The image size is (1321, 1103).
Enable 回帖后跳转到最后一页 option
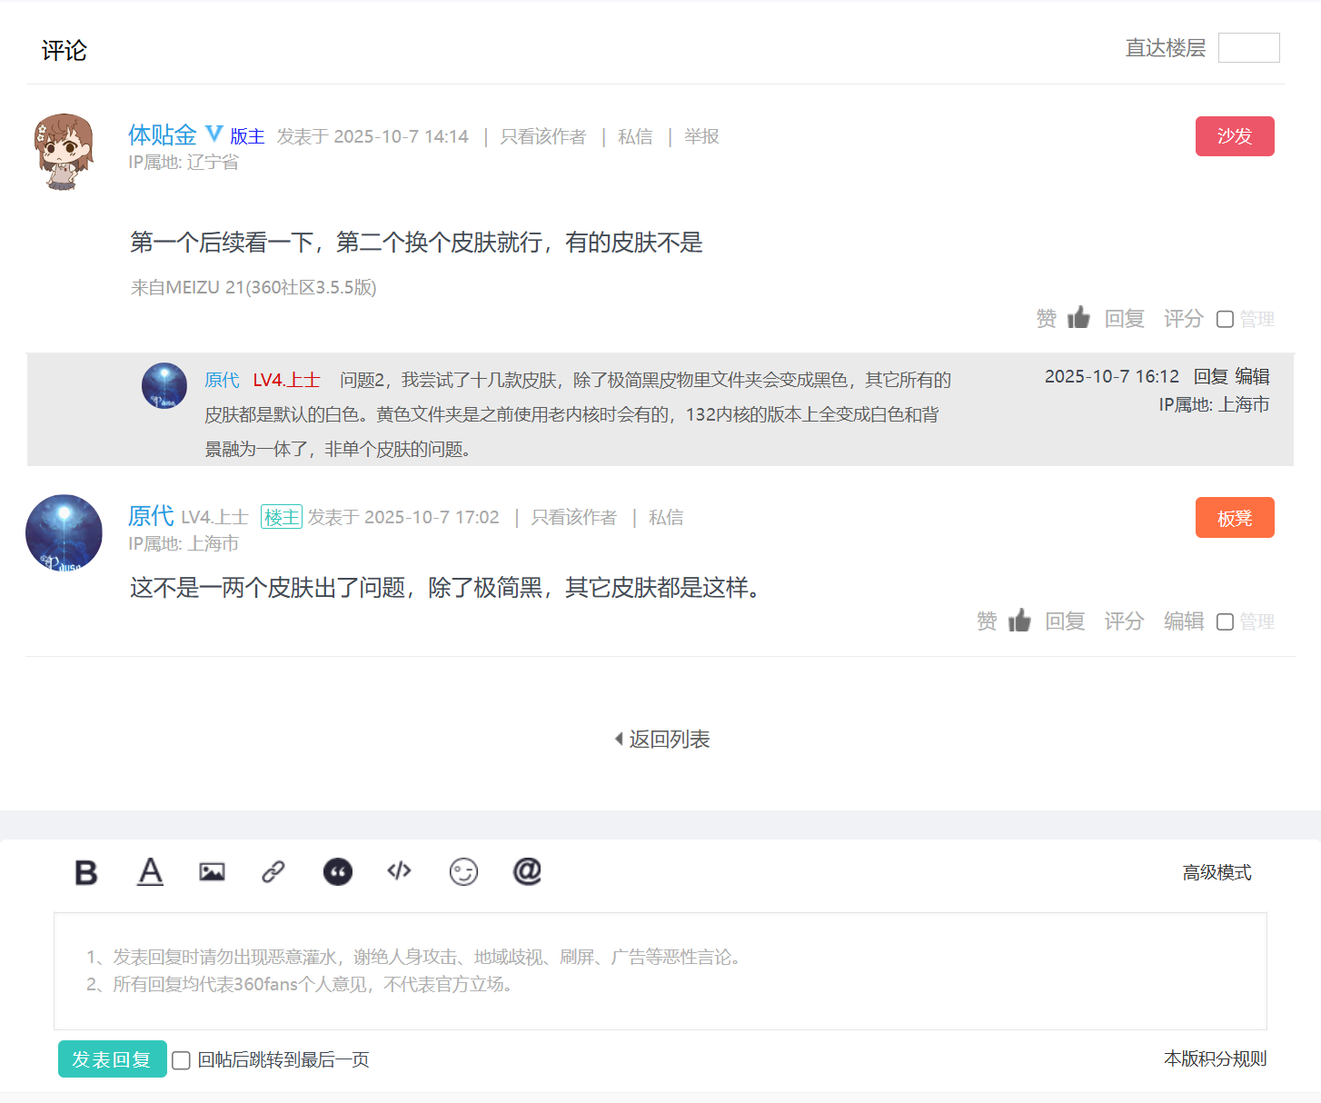pyautogui.click(x=180, y=1060)
